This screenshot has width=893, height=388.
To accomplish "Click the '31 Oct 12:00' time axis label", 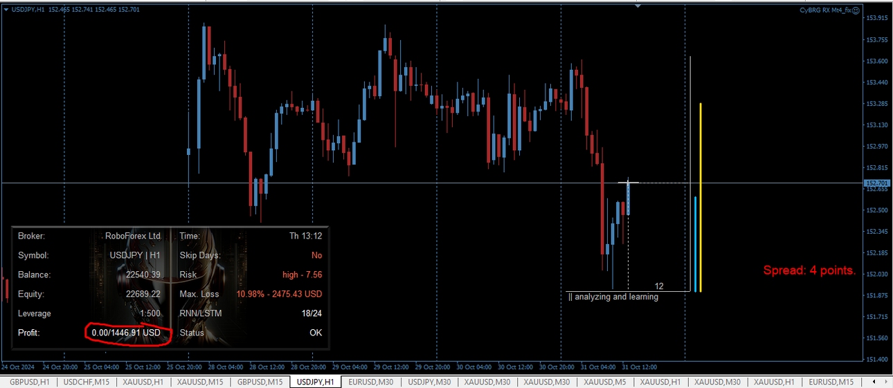I will pyautogui.click(x=640, y=367).
